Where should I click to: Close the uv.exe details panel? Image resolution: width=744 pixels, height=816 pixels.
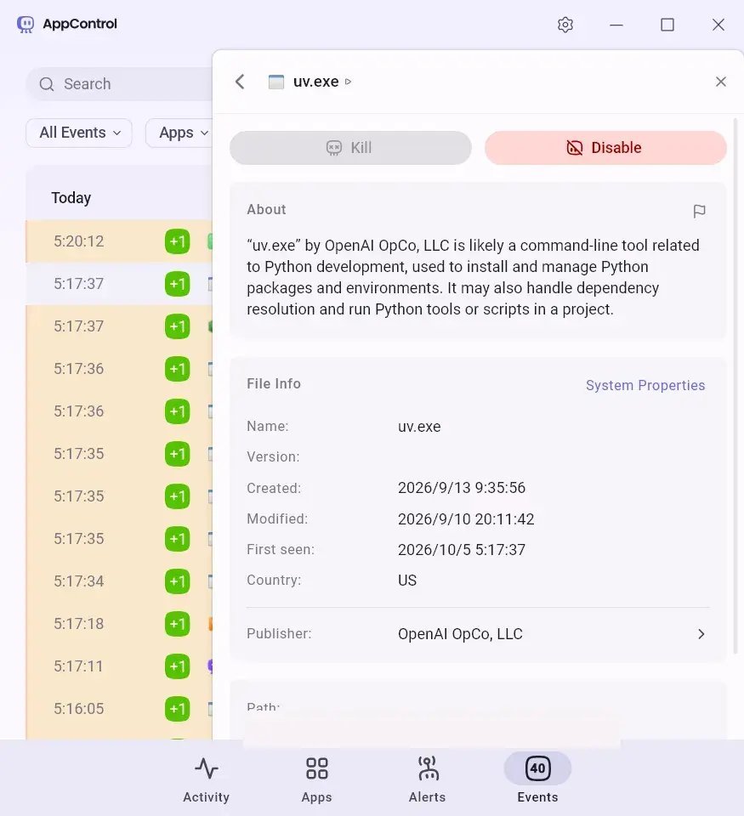point(720,82)
